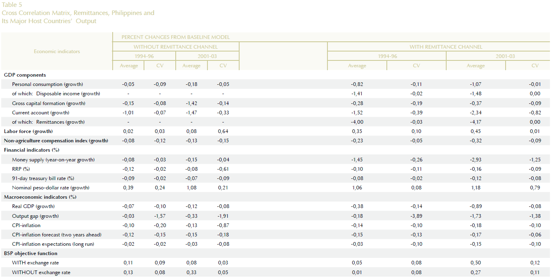Select the 'Economic indicators' column header
Viewport: 554px width, 279px height.
click(x=57, y=52)
